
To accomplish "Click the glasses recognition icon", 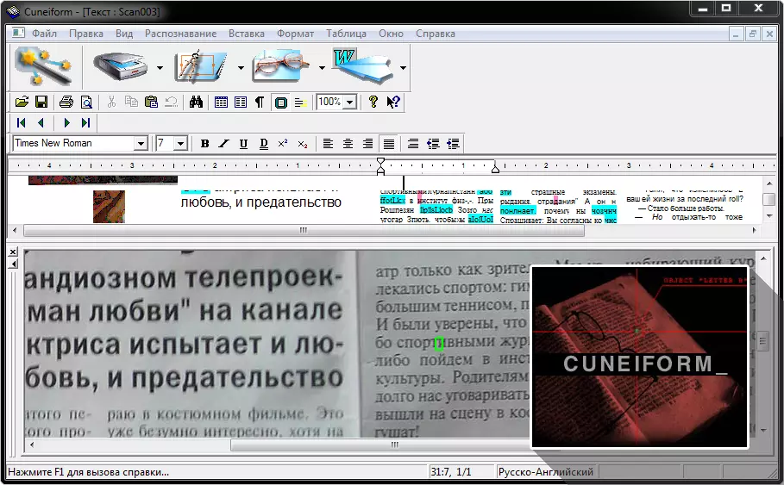I will [x=280, y=65].
